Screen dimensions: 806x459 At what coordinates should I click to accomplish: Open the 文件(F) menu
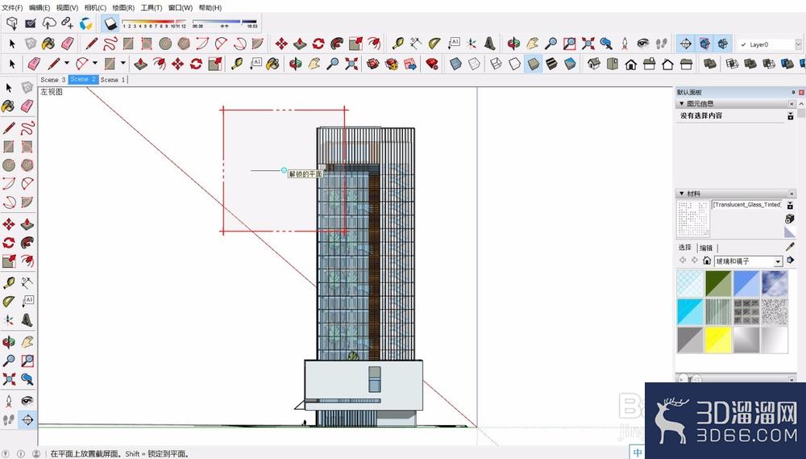(12, 8)
